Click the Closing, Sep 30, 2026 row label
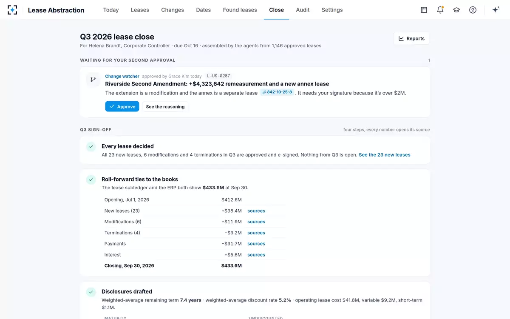This screenshot has height=319, width=510. pyautogui.click(x=129, y=265)
